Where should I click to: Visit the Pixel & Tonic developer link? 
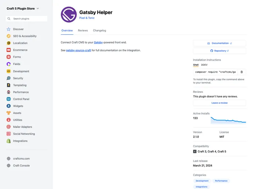tap(87, 18)
